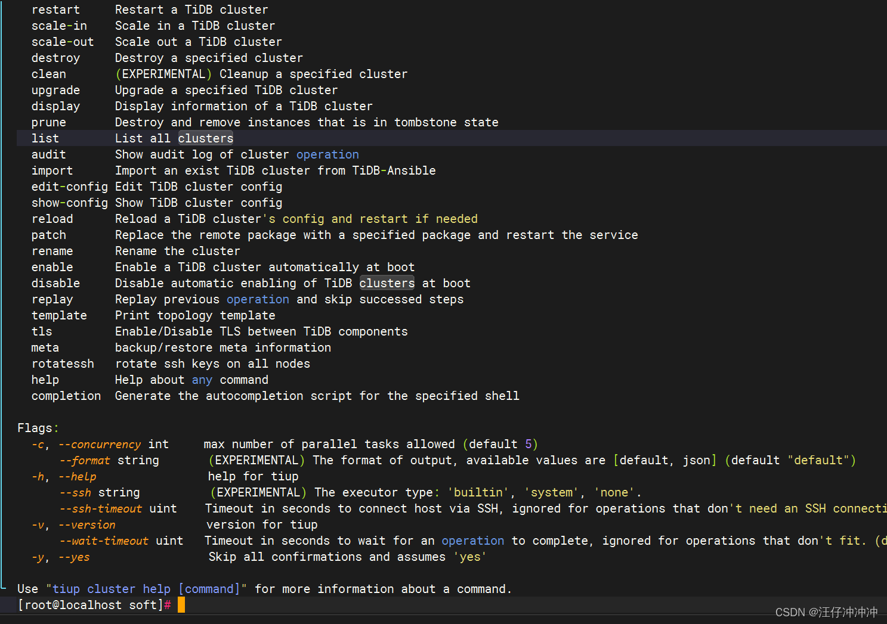This screenshot has width=887, height=624.
Task: Select the '--wait-timeout' flag text
Action: point(104,541)
